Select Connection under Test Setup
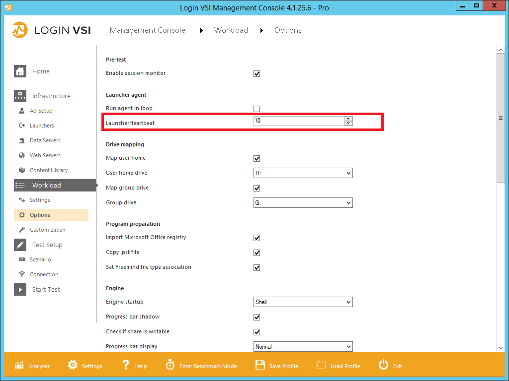 [44, 274]
